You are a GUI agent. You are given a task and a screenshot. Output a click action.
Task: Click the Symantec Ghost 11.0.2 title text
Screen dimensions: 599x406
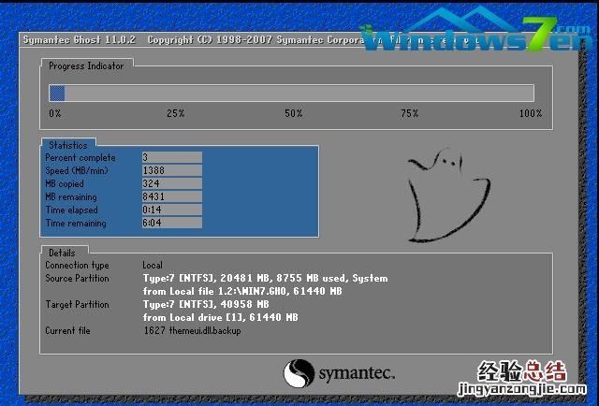(80, 41)
